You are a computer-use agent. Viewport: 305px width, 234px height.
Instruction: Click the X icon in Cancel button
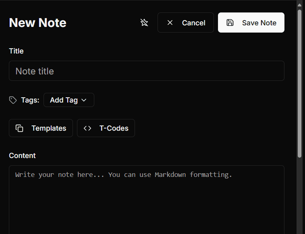pos(170,23)
